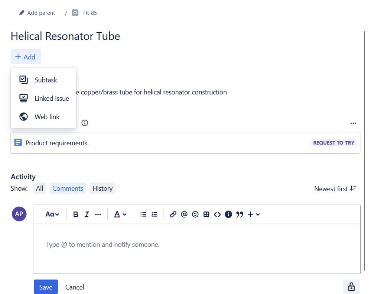Open the text color picker
Image resolution: width=371 pixels, height=294 pixels.
pos(120,214)
